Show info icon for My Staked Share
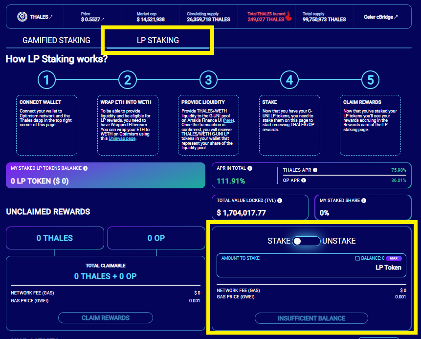Screen dimensions: 421x339 pos(363,201)
